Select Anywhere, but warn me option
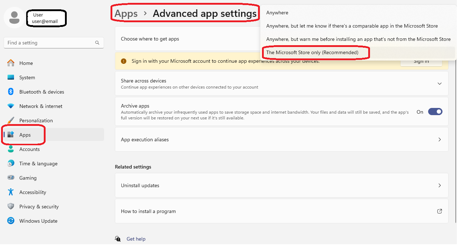The height and width of the screenshot is (246, 459). point(358,39)
